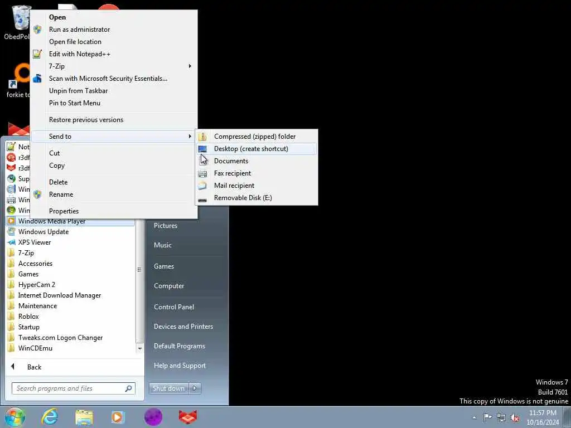
Task: Focus the Search programs and files box
Action: (73, 388)
